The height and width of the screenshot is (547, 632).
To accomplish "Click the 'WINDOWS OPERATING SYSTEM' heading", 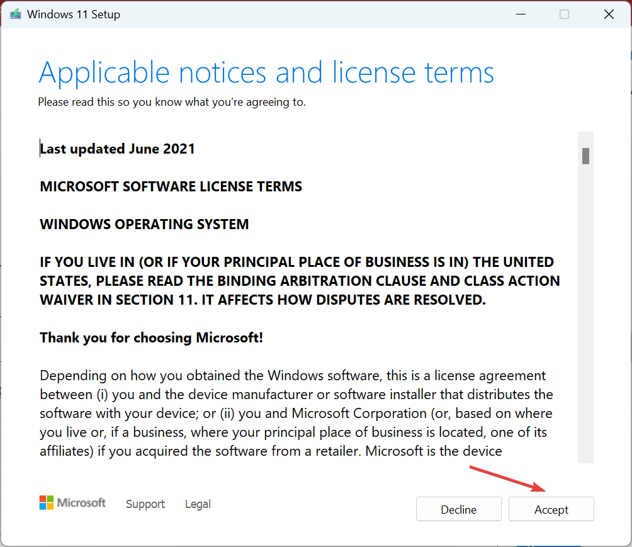I will (144, 225).
